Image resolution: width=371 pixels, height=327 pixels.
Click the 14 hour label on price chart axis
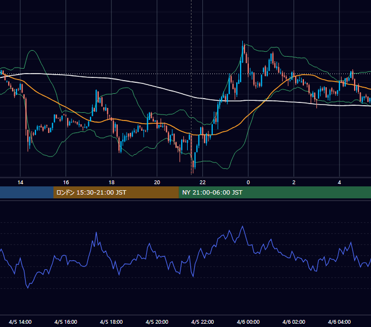pyautogui.click(x=20, y=183)
